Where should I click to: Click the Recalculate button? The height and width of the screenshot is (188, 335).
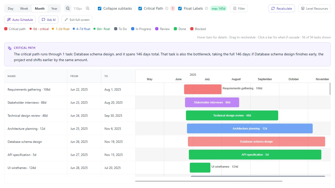pos(282,8)
